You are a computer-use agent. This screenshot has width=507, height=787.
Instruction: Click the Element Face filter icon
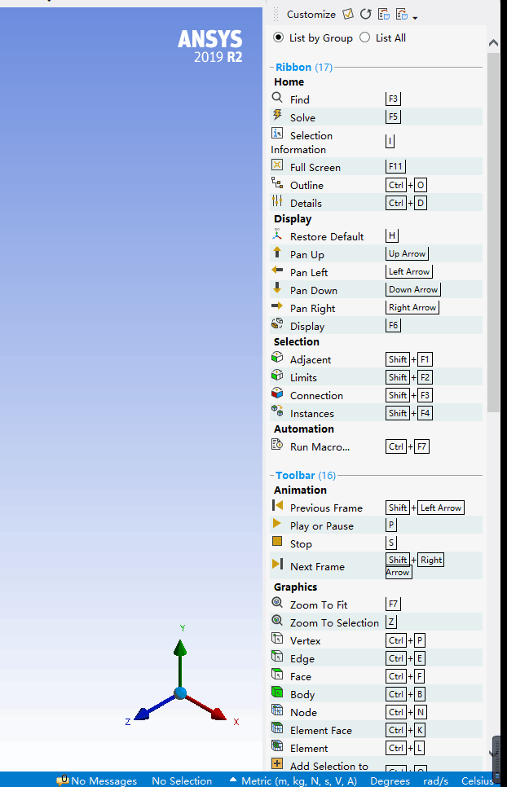[x=277, y=728]
